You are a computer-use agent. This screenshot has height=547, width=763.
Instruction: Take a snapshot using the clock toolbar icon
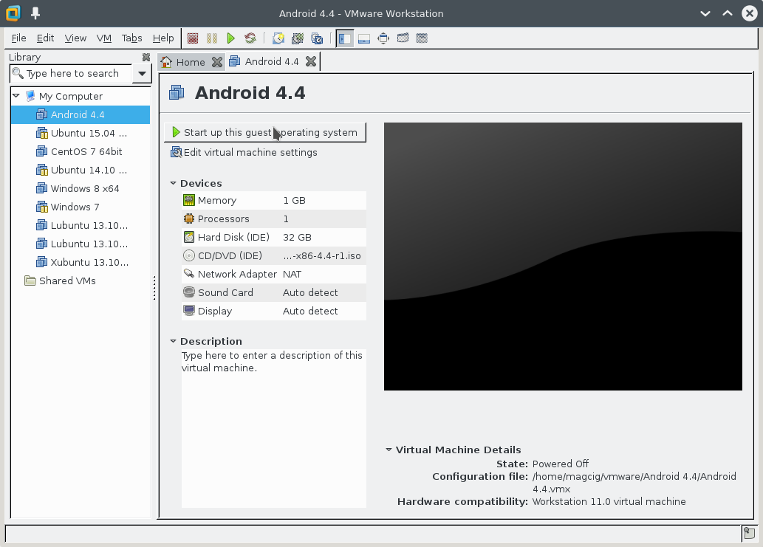[x=278, y=38]
